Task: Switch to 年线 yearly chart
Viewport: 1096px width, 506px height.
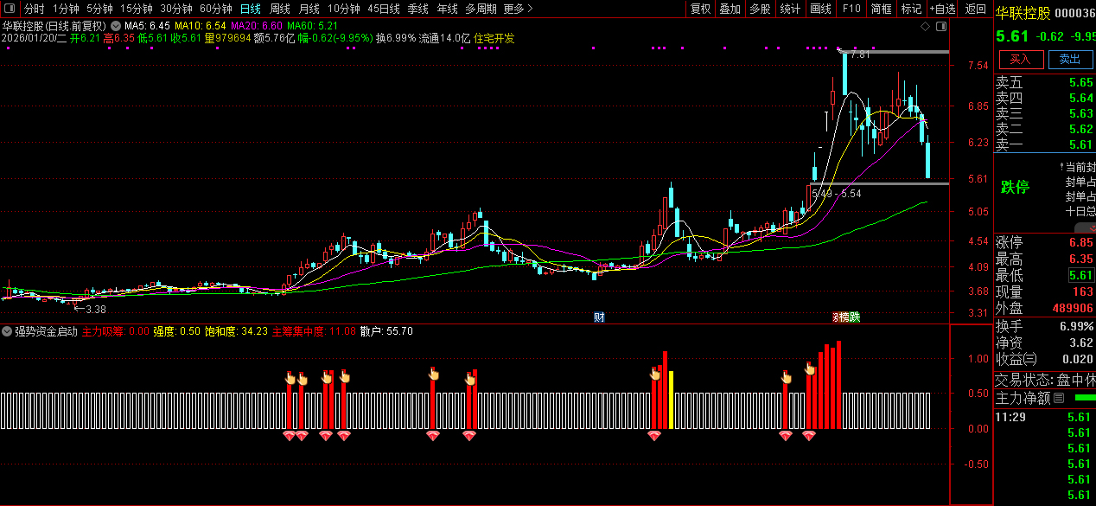Action: [447, 9]
